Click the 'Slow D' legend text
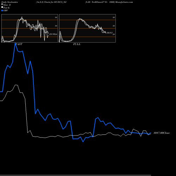This screenshot has width=176, height=176. [7, 5]
